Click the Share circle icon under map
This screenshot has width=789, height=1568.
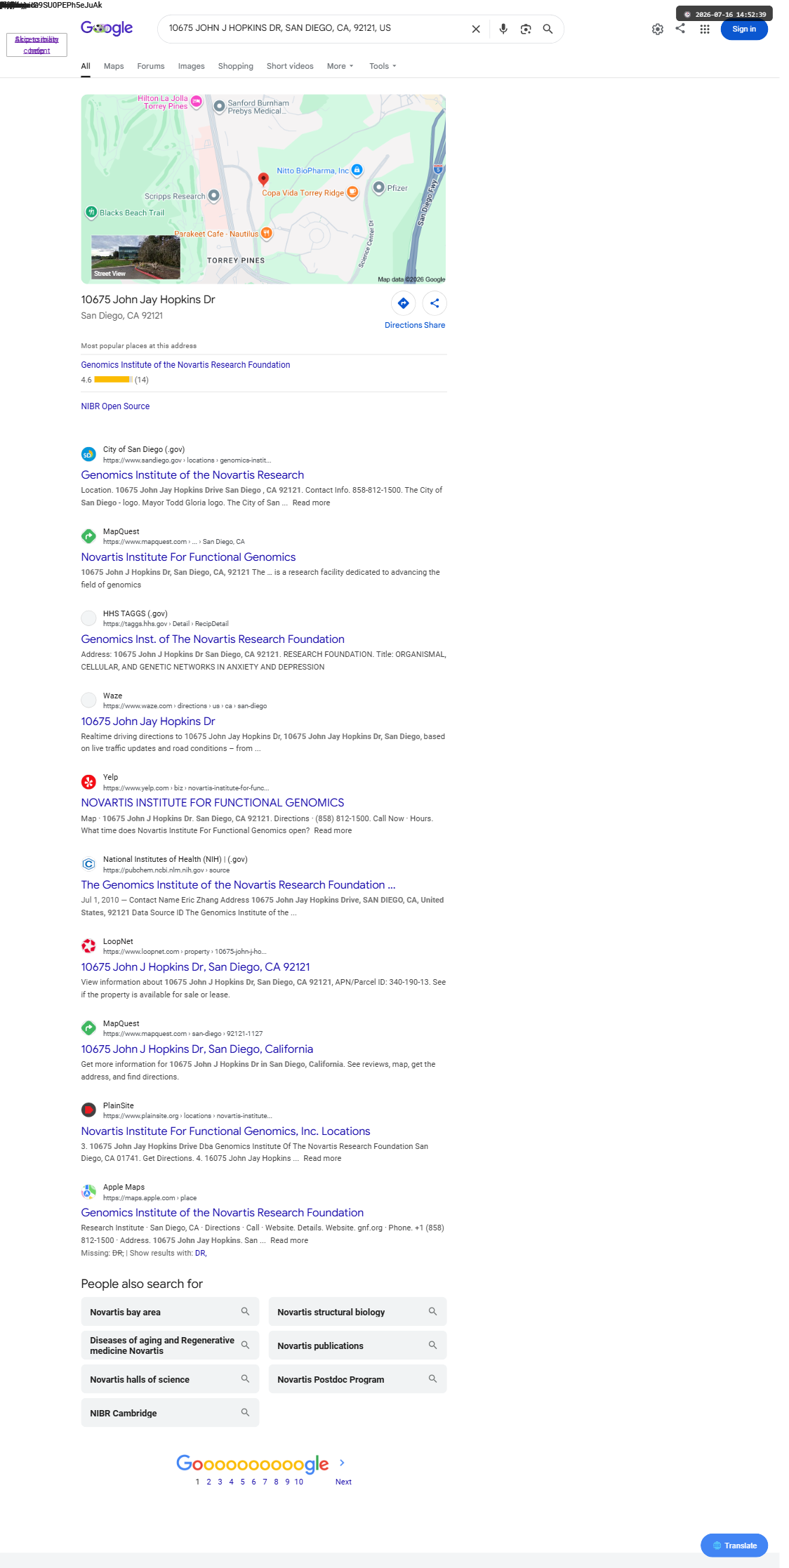(435, 303)
